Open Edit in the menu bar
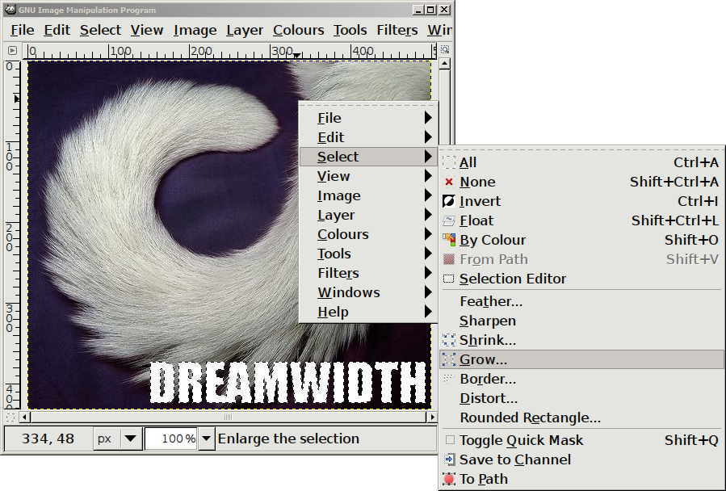Image resolution: width=726 pixels, height=491 pixels. coord(57,30)
